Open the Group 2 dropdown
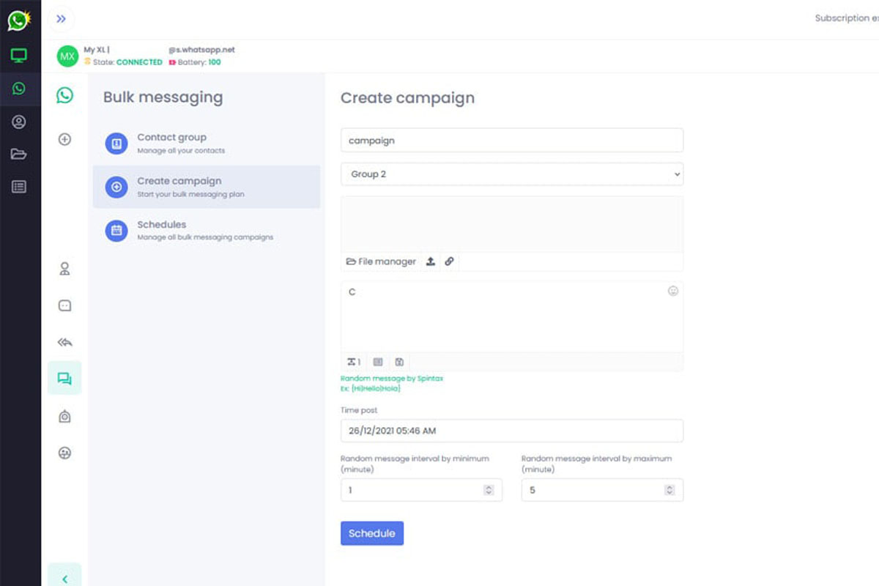The height and width of the screenshot is (586, 879). (x=511, y=174)
